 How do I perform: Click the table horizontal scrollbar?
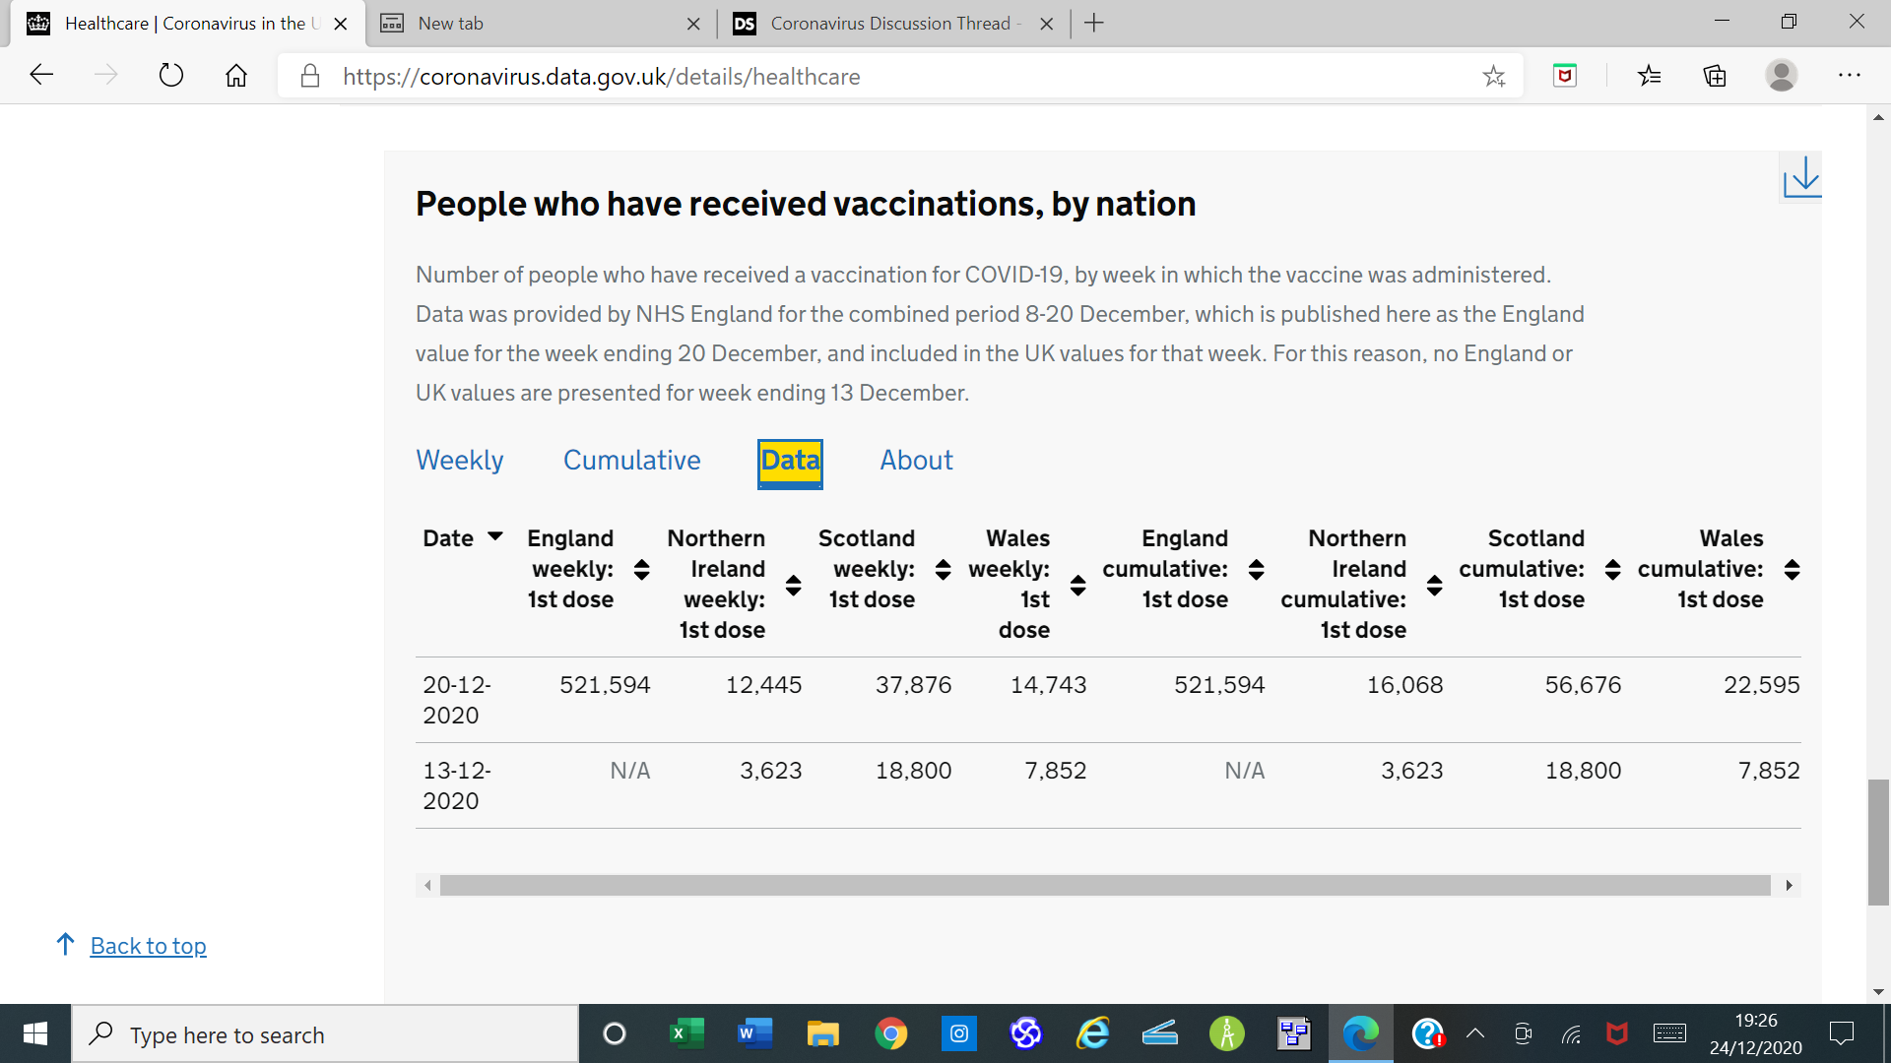tap(1103, 886)
